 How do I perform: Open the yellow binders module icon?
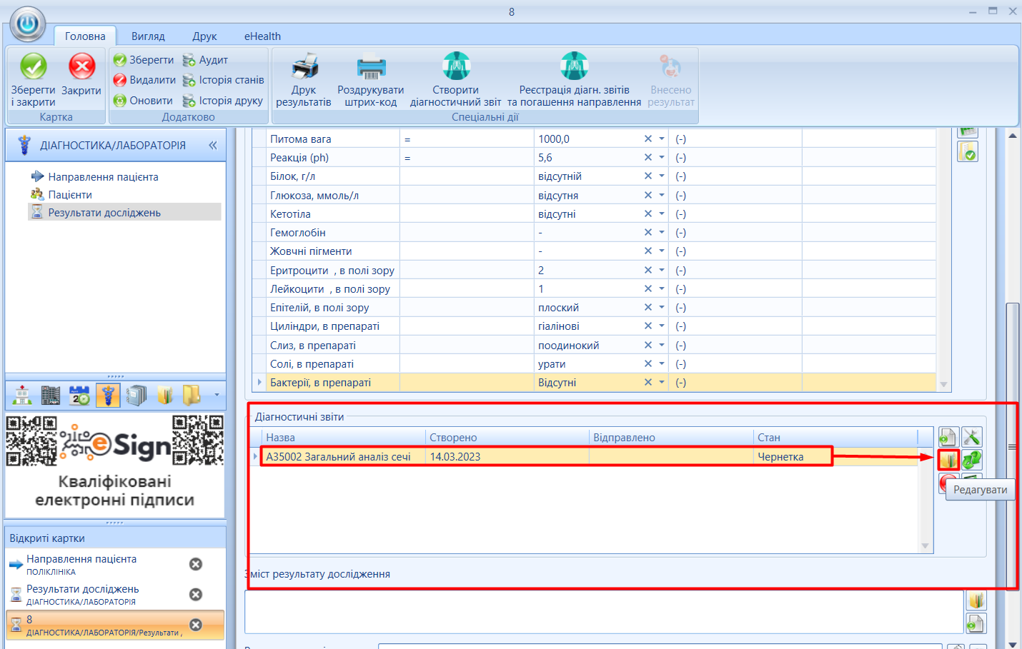(164, 395)
